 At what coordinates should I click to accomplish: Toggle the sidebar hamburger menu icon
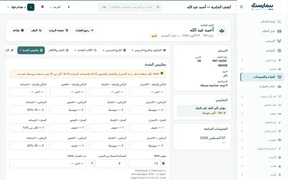[x=241, y=7]
